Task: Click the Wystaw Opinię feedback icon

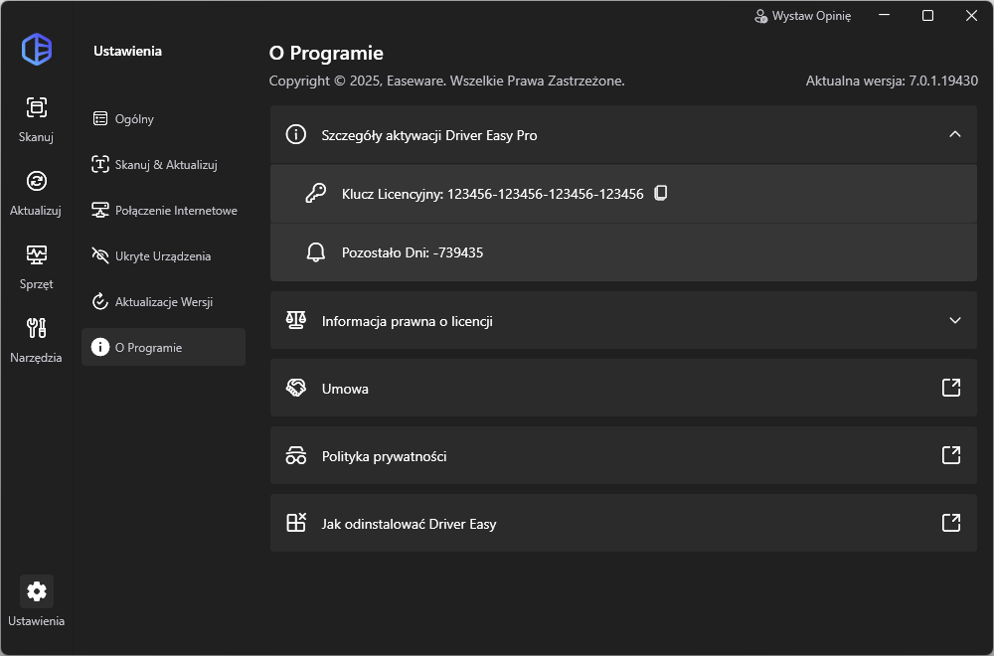Action: point(760,16)
